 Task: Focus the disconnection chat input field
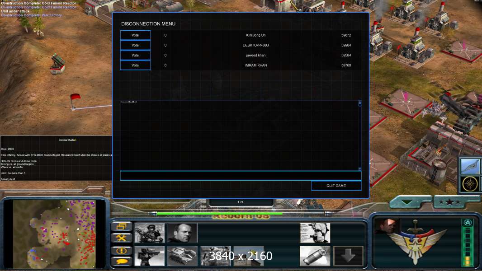(x=241, y=176)
